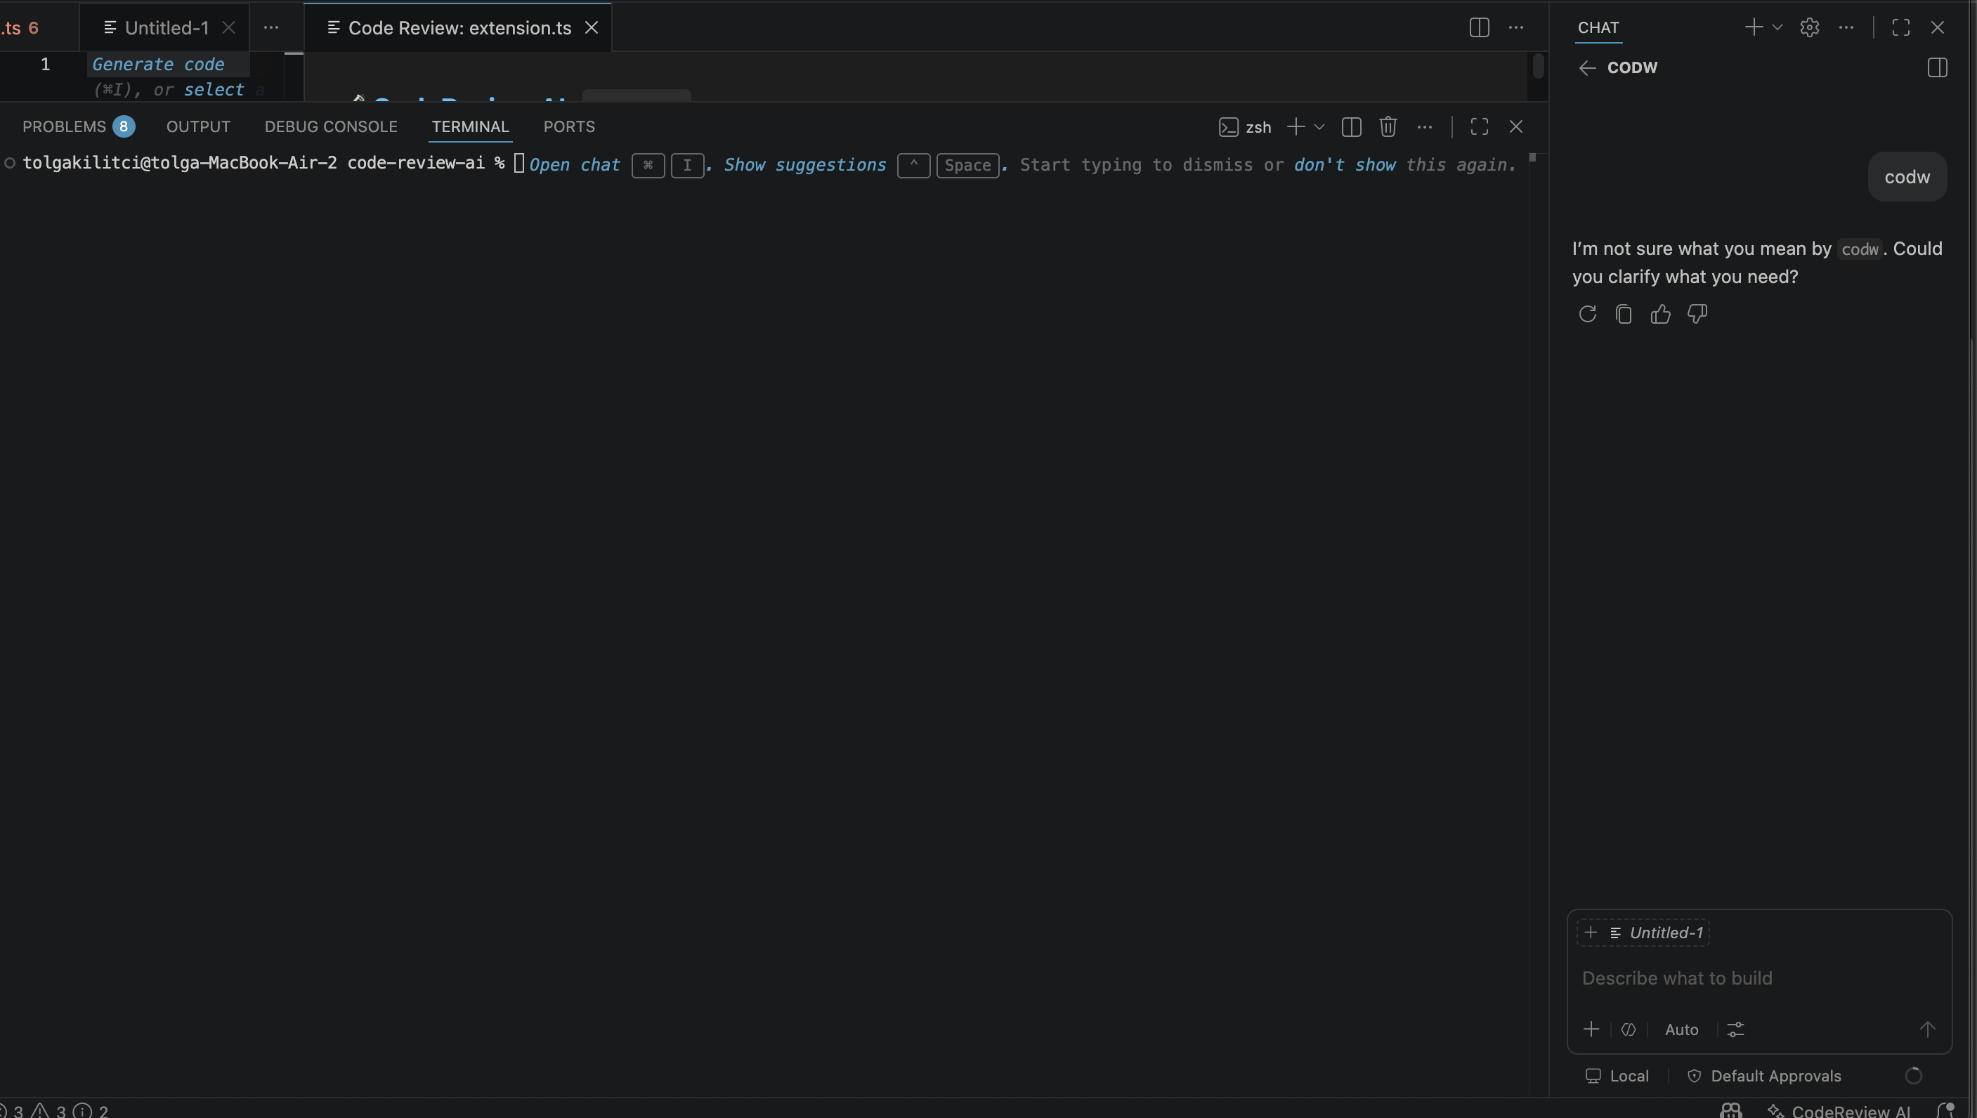Screen dimensions: 1977x1118
Task: Maximize the chat panel
Action: (1901, 27)
